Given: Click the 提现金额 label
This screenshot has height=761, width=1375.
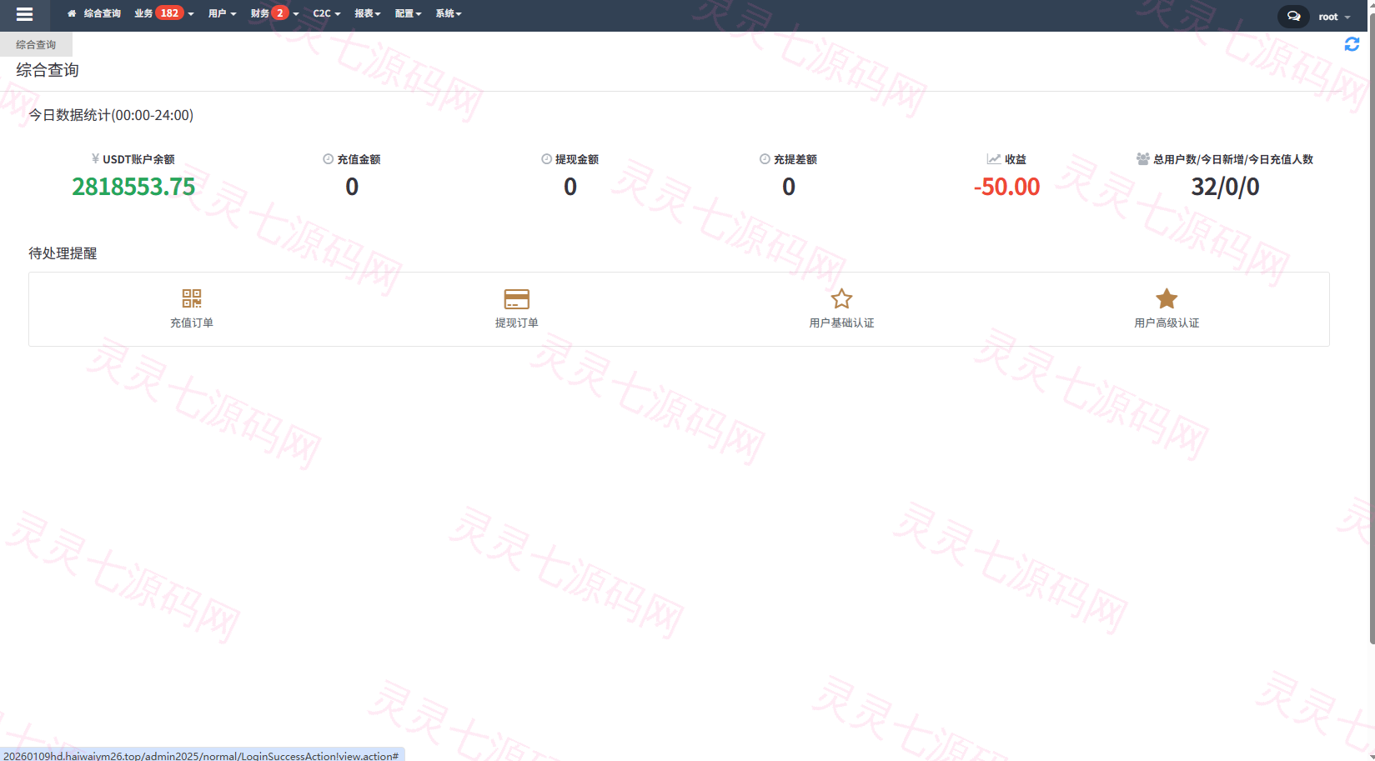Looking at the screenshot, I should point(577,159).
